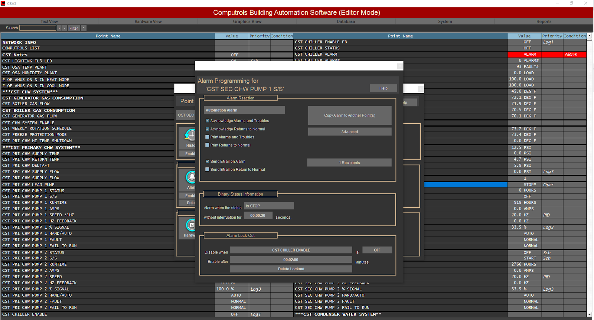
Task: Pick the CST CHILLER ENABLE lockout point
Action: pyautogui.click(x=291, y=250)
